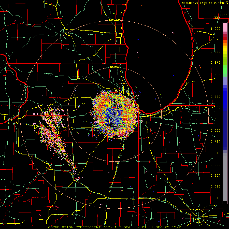Pick the pink swatch beside 1.000
229x229 pixels.
[225, 27]
